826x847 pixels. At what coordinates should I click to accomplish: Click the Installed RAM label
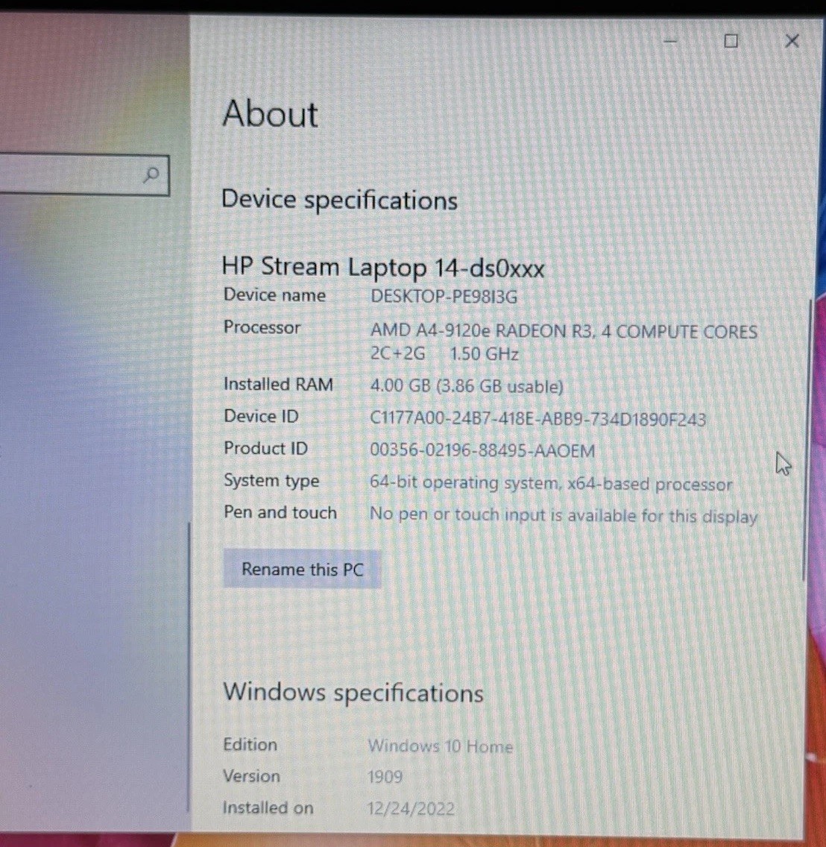point(278,384)
